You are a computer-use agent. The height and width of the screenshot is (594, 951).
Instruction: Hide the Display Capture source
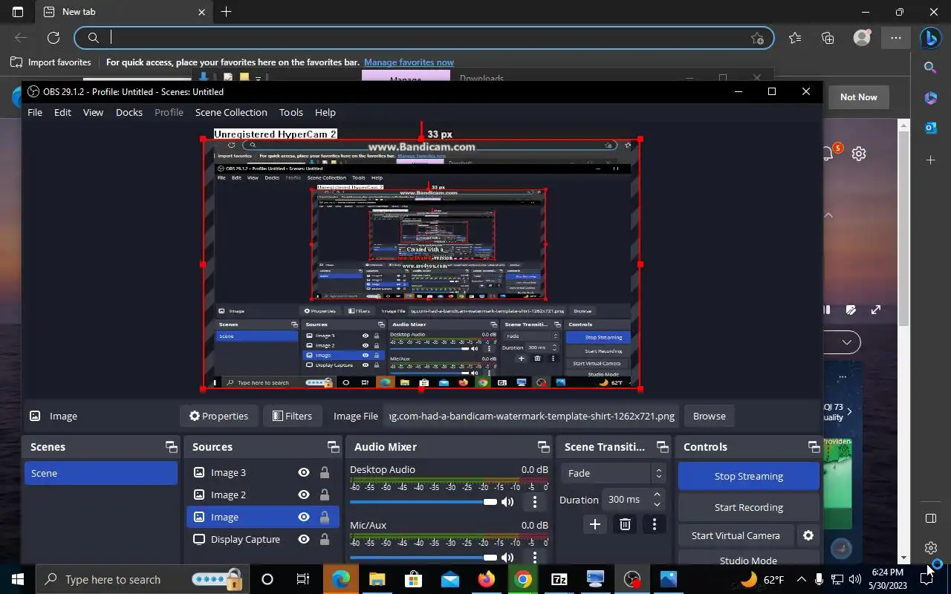303,539
